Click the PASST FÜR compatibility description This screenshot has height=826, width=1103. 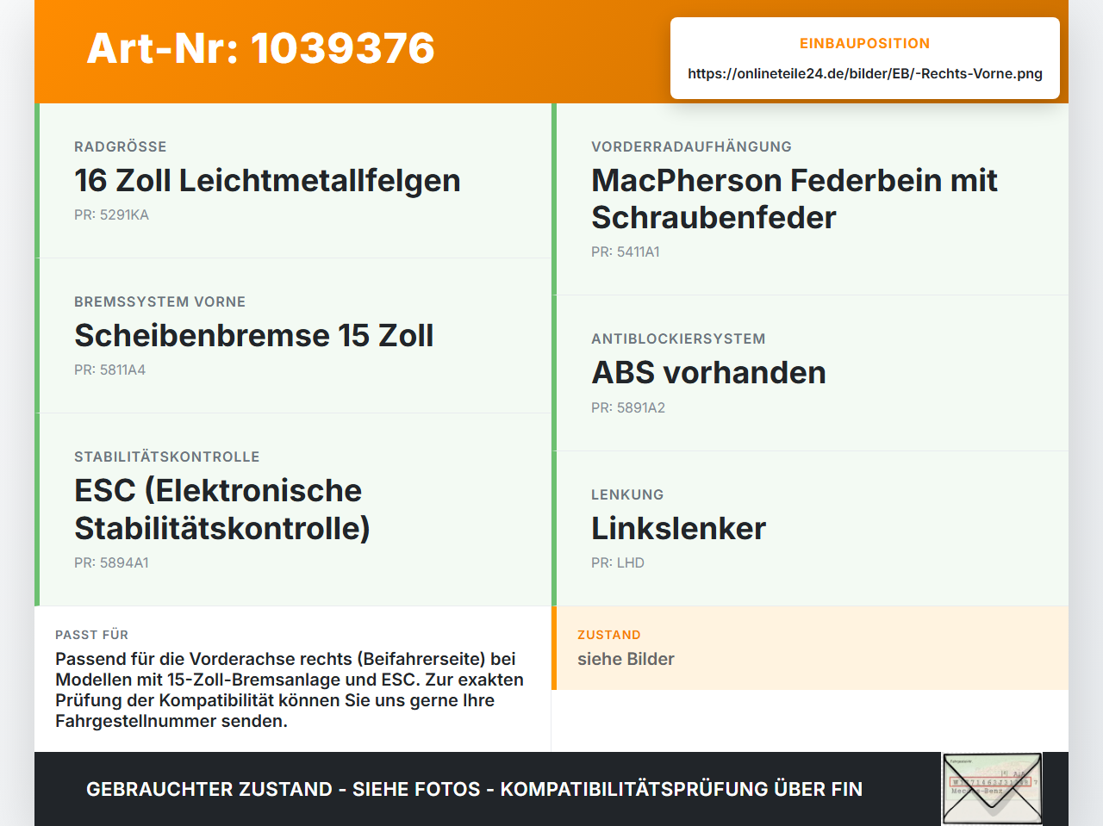pos(290,690)
